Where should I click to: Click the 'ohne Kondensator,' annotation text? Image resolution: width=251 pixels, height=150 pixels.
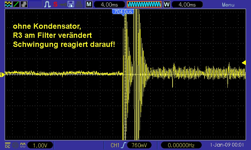47,26
